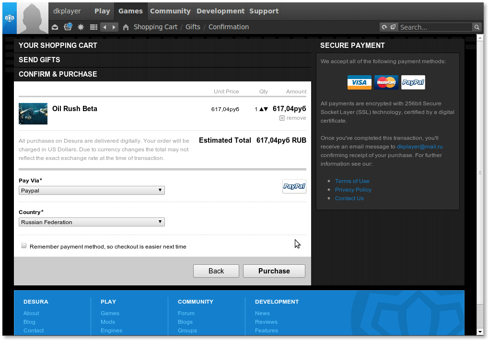Click the scroll down arrow of the page scrollbar
488x340 pixels.
[x=480, y=332]
